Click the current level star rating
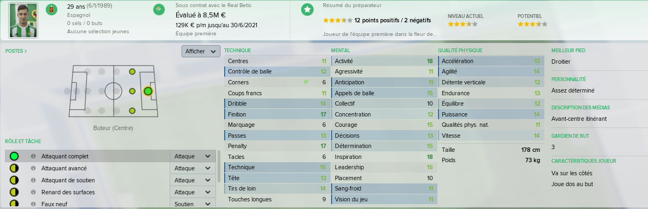The image size is (648, 209). click(x=463, y=24)
